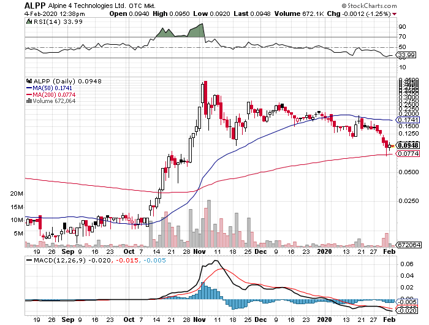Click the Feb label on MACD axis
Image resolution: width=429 pixels, height=325 pixels.
[389, 319]
